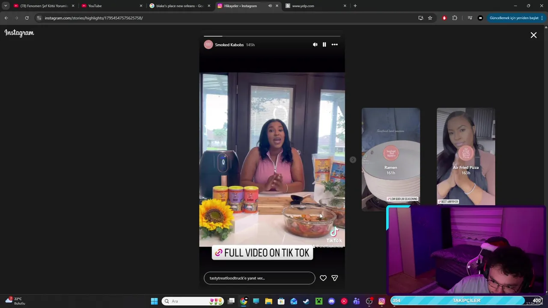Open Chrome from the taskbar
The width and height of the screenshot is (548, 308).
tap(244, 301)
